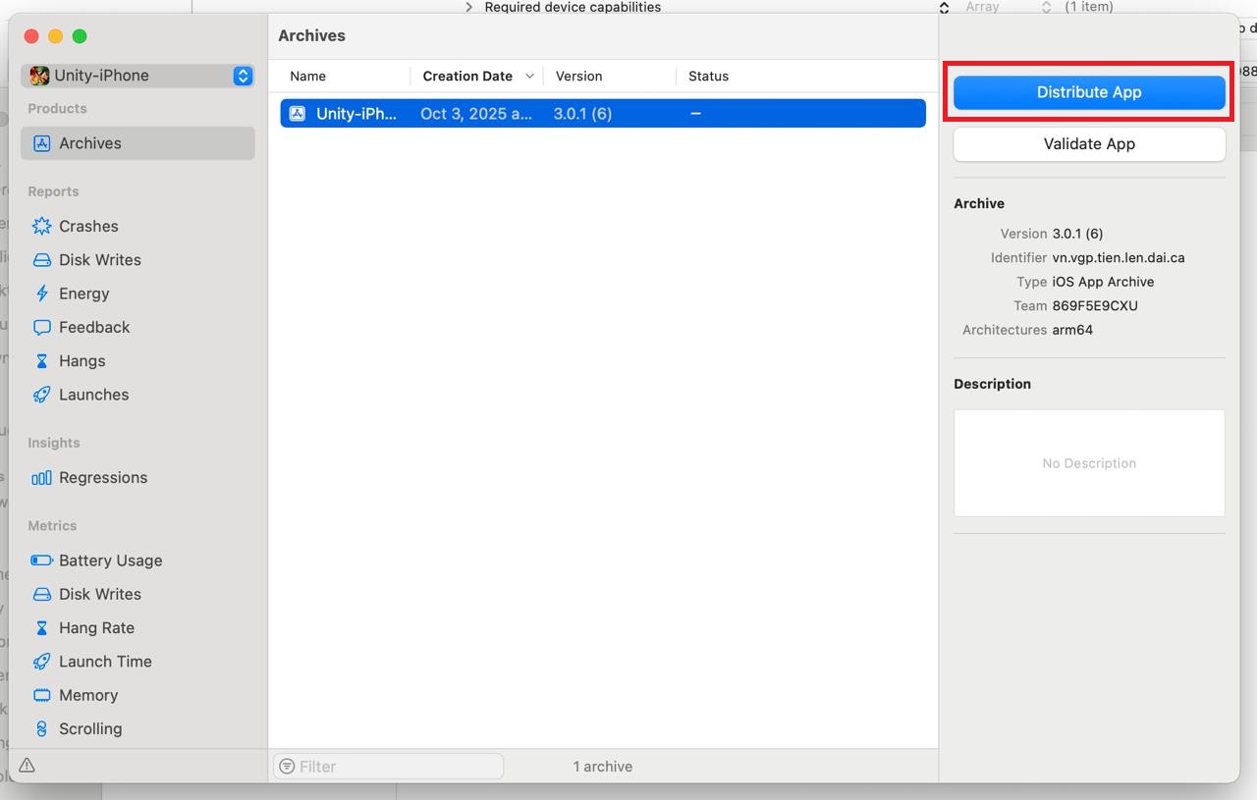Click the Battery Usage icon
Viewport: 1257px width, 800px height.
[41, 560]
